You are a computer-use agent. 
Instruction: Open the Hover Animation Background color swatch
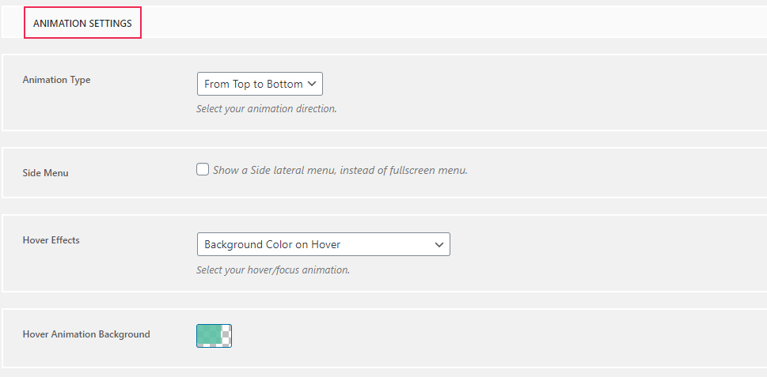(x=214, y=336)
